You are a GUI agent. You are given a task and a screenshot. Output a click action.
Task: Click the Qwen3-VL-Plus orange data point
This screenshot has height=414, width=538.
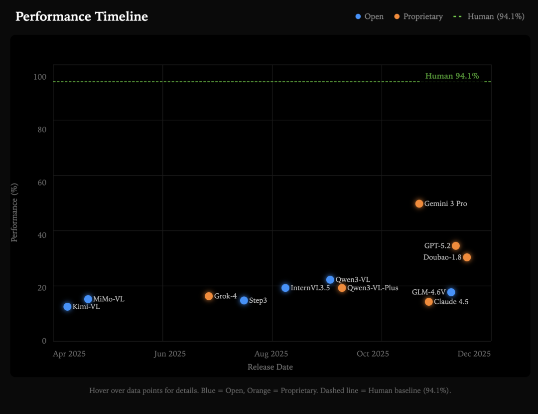342,288
